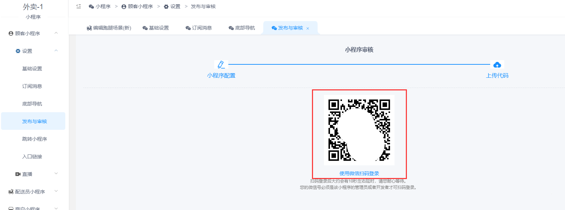Open 基础设置 in the sidebar
The height and width of the screenshot is (210, 565).
point(33,69)
